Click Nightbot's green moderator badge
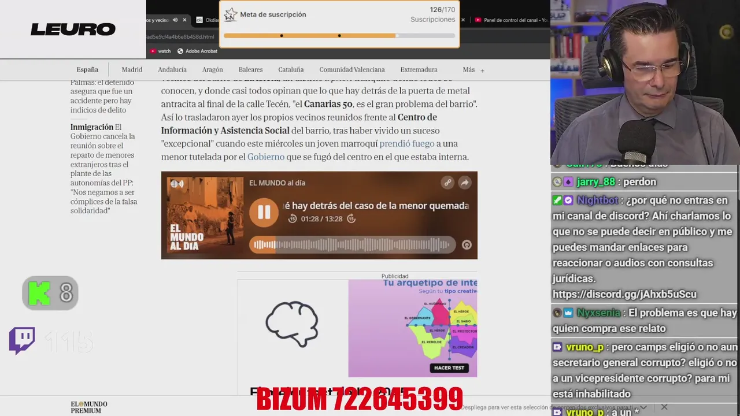 point(557,200)
